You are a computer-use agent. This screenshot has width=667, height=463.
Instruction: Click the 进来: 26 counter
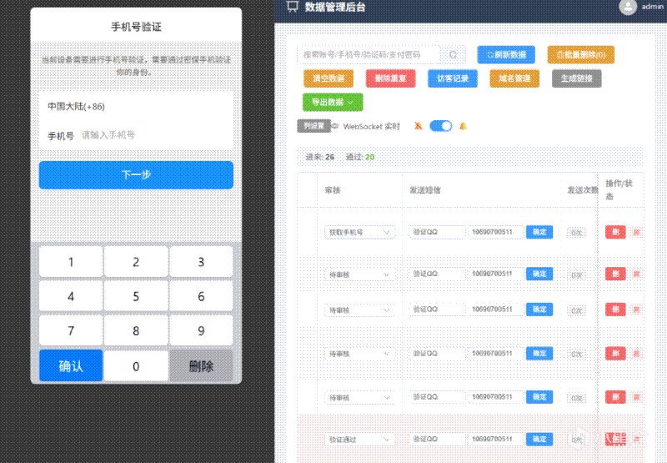click(x=320, y=157)
